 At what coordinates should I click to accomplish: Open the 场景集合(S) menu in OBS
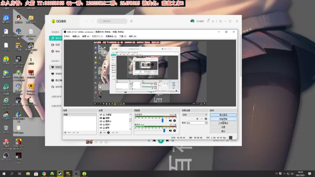coord(111,36)
